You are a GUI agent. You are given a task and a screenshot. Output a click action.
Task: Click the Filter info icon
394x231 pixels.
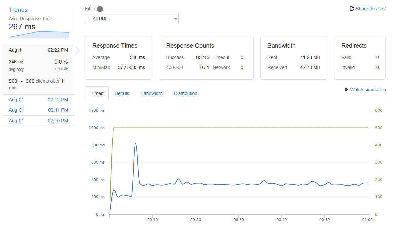click(x=101, y=9)
